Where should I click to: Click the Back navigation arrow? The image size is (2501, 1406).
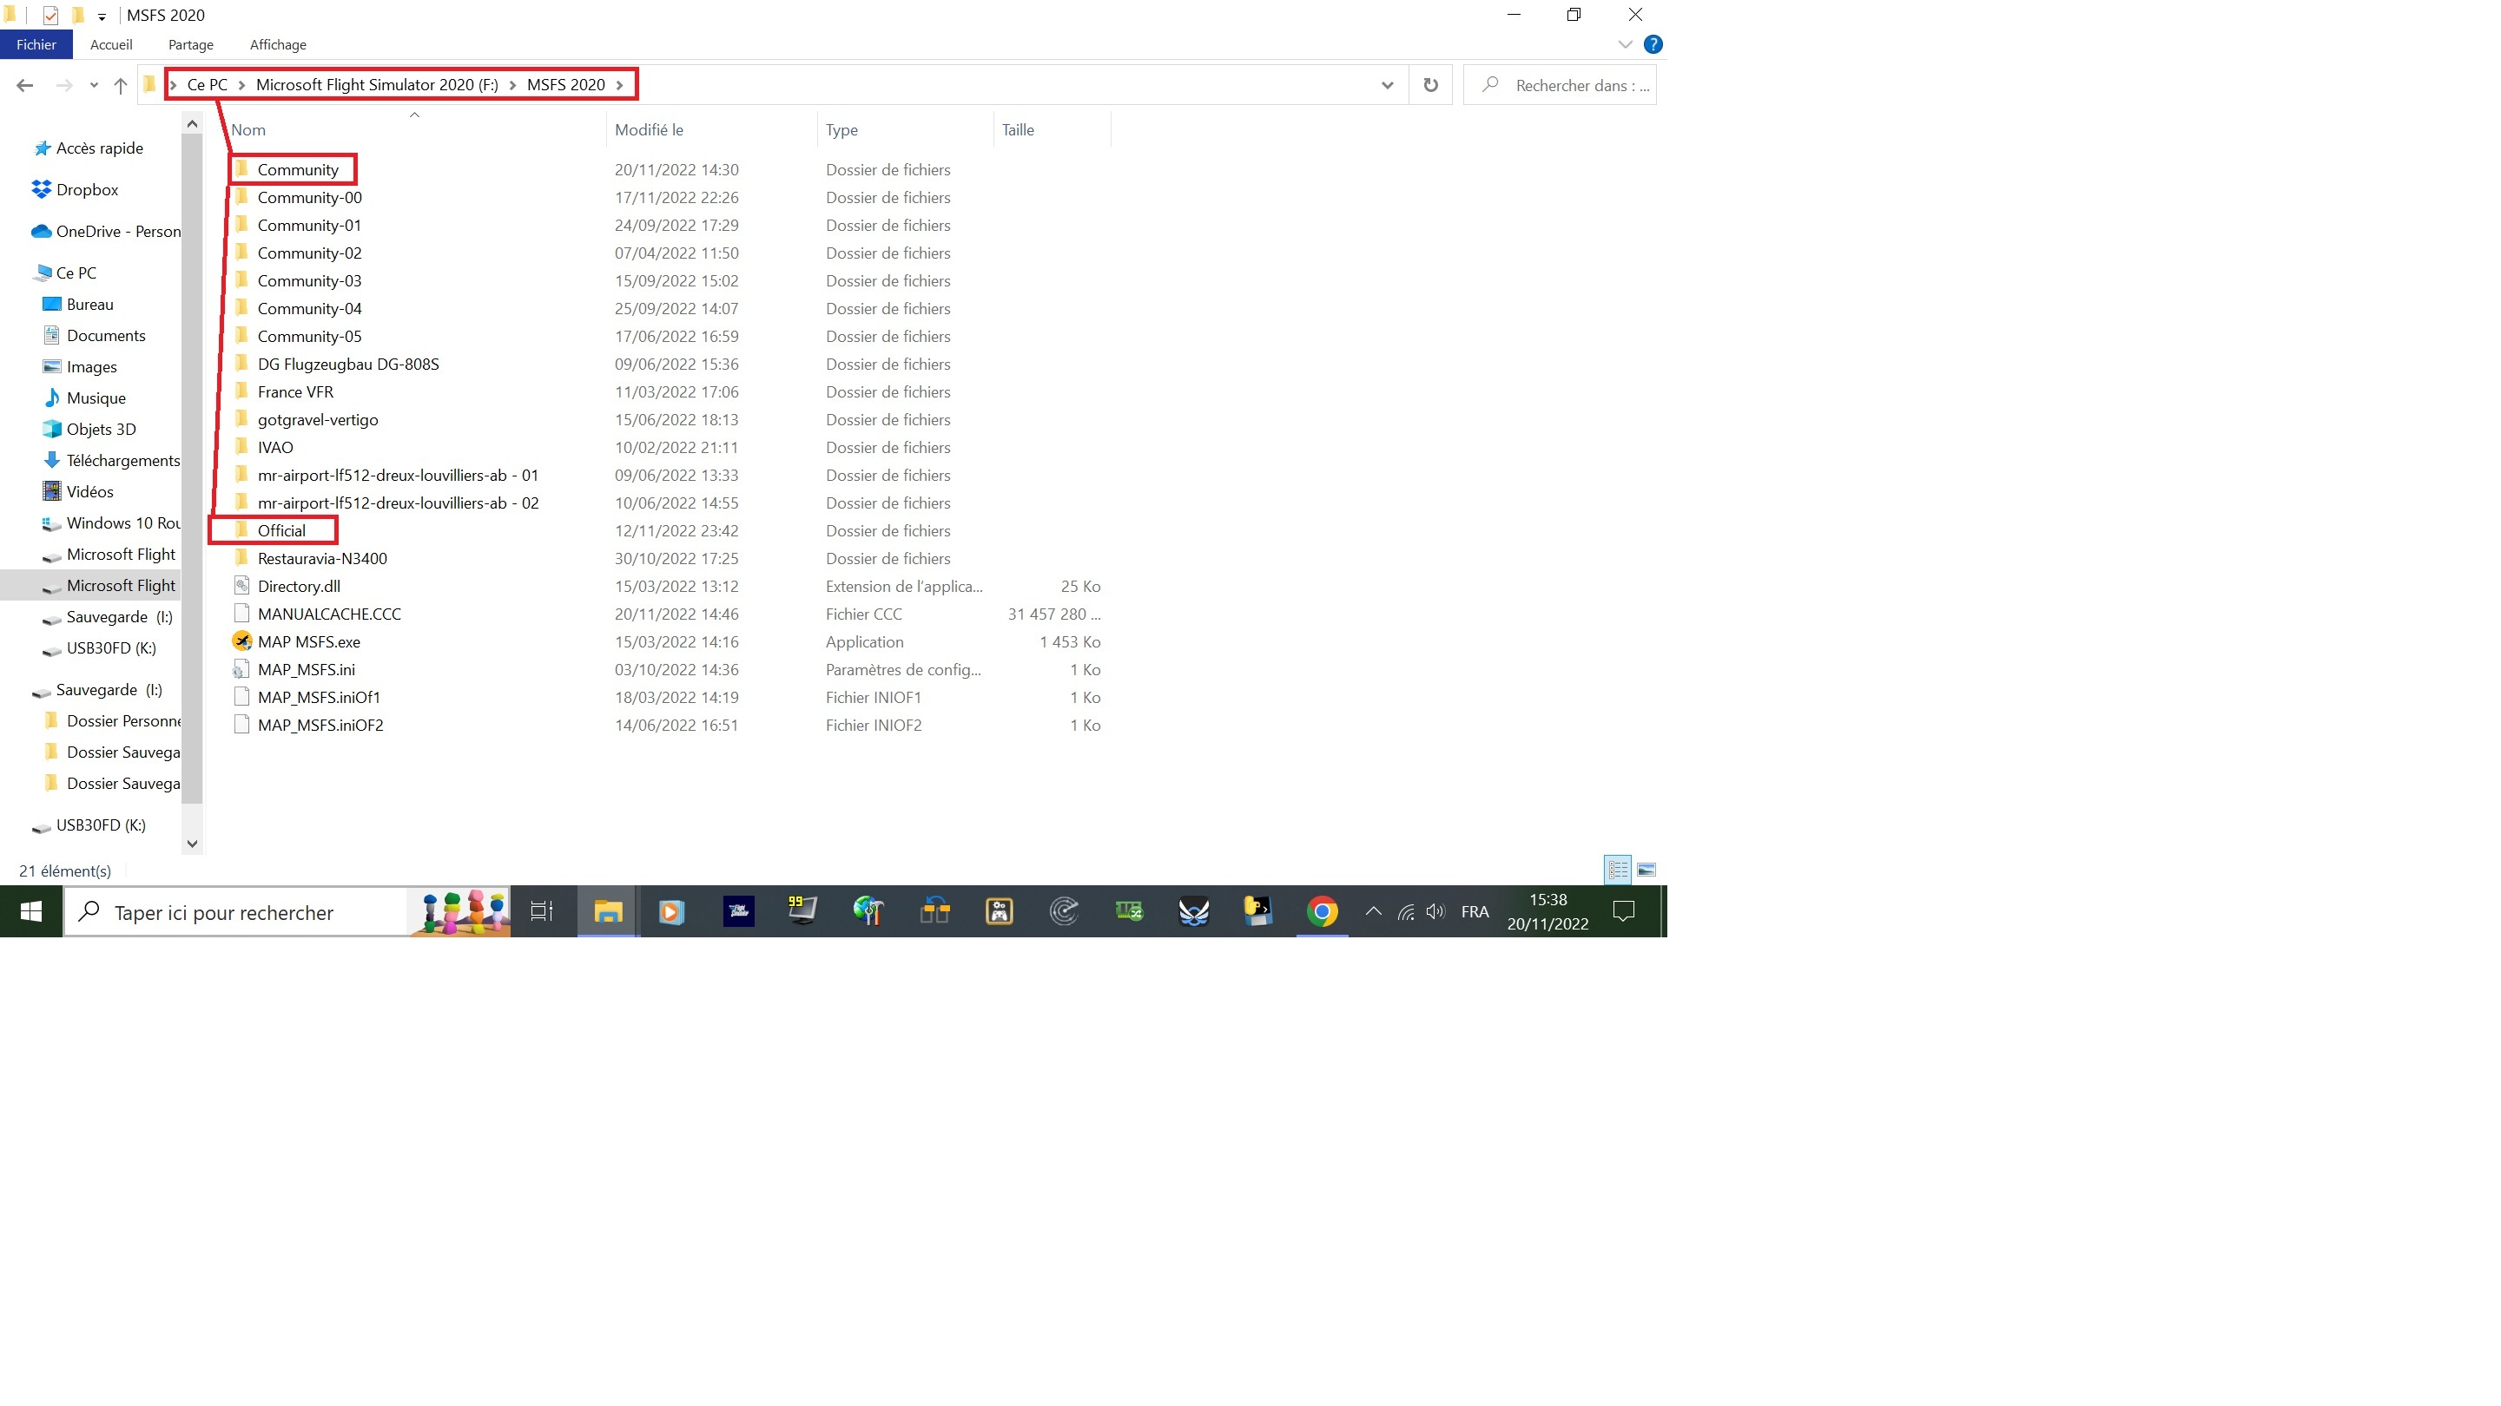click(25, 85)
